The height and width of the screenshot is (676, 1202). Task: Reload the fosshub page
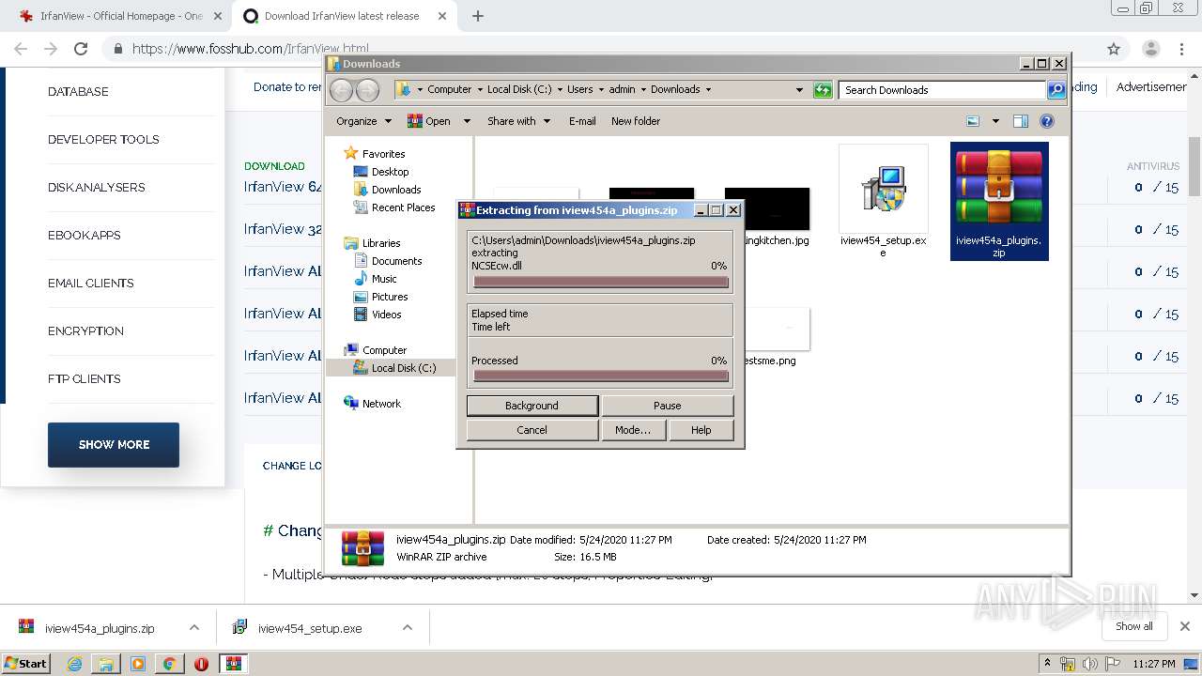coord(81,49)
